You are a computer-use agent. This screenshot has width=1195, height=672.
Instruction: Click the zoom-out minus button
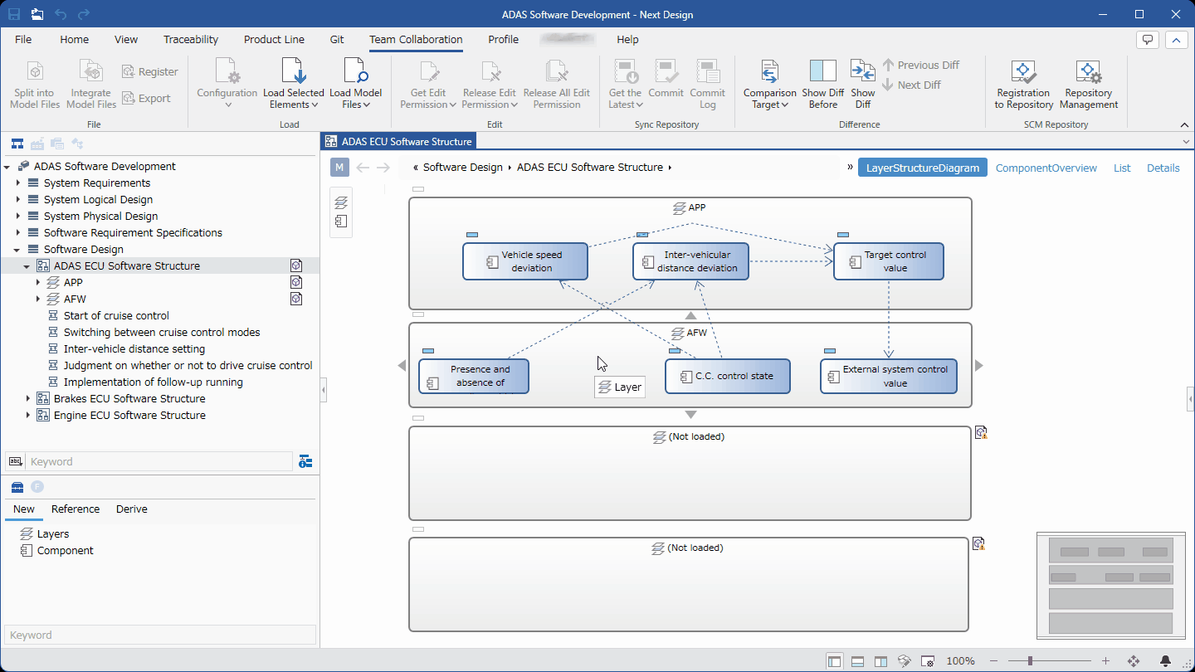coord(994,661)
